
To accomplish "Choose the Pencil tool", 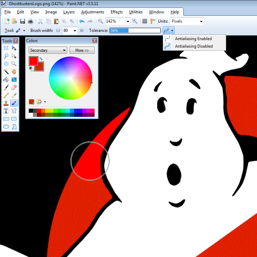I will pos(6,95).
